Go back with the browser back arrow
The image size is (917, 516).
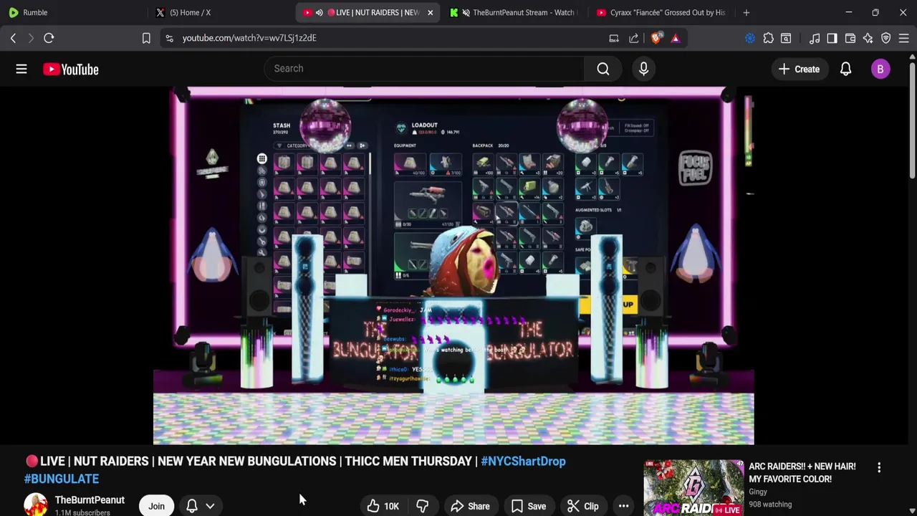pyautogui.click(x=13, y=38)
